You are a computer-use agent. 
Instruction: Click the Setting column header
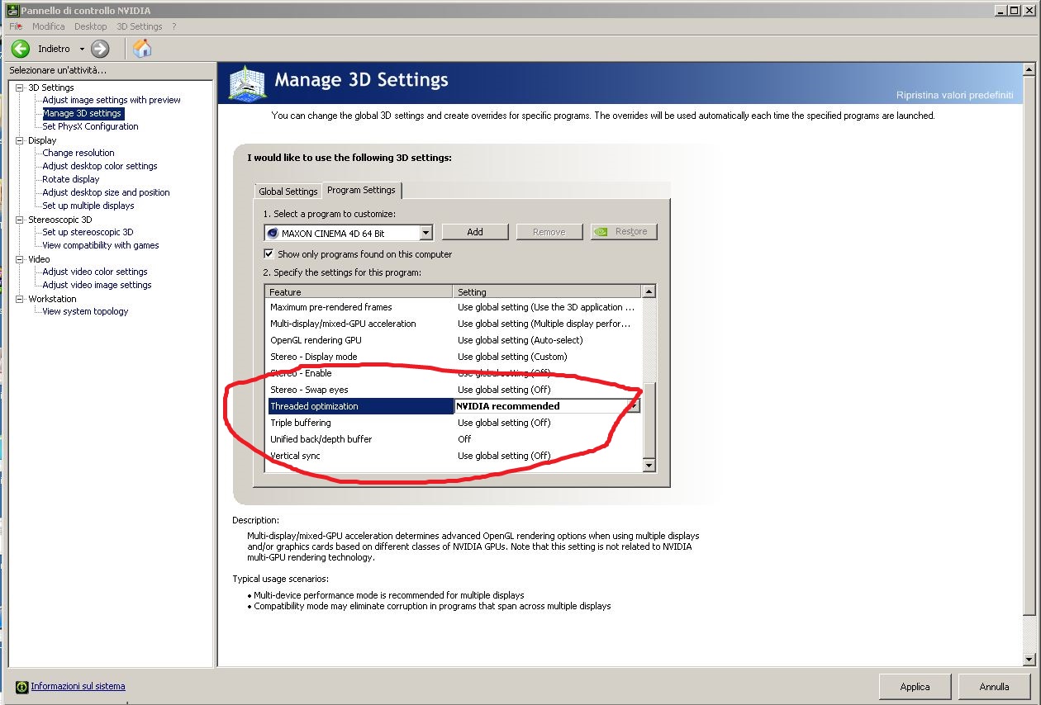click(x=547, y=291)
